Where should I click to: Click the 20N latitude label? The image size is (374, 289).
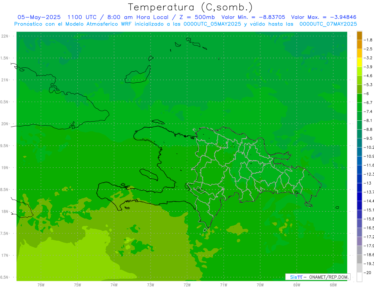5,124
